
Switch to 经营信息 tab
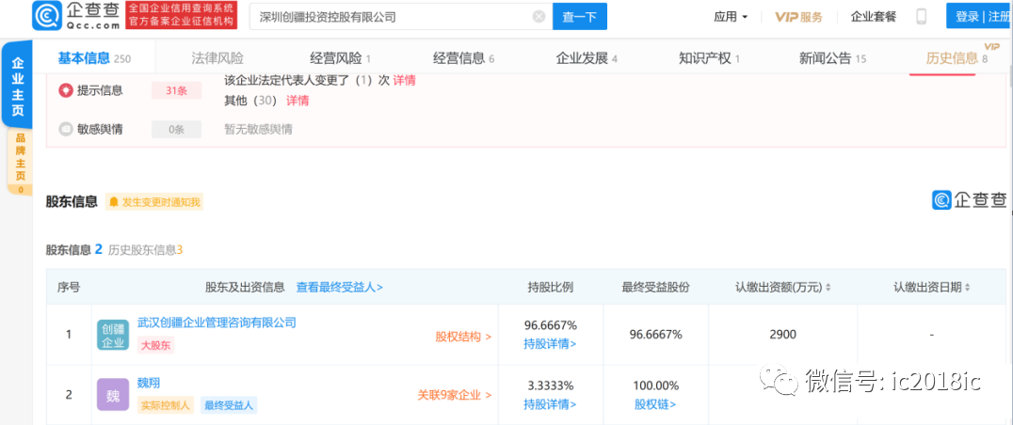click(463, 58)
